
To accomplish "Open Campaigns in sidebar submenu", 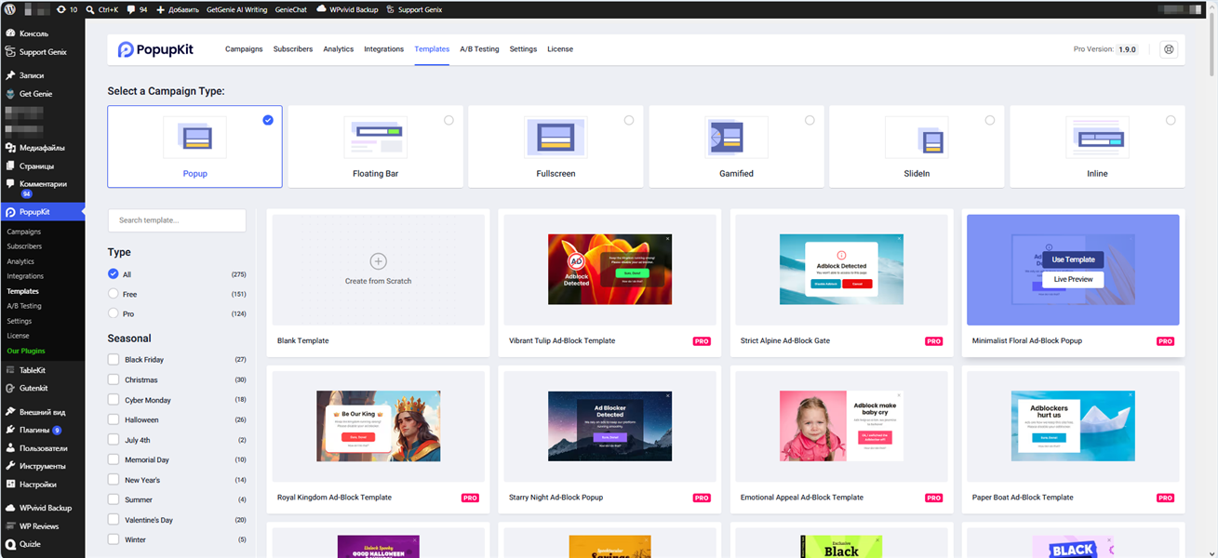I will (24, 232).
